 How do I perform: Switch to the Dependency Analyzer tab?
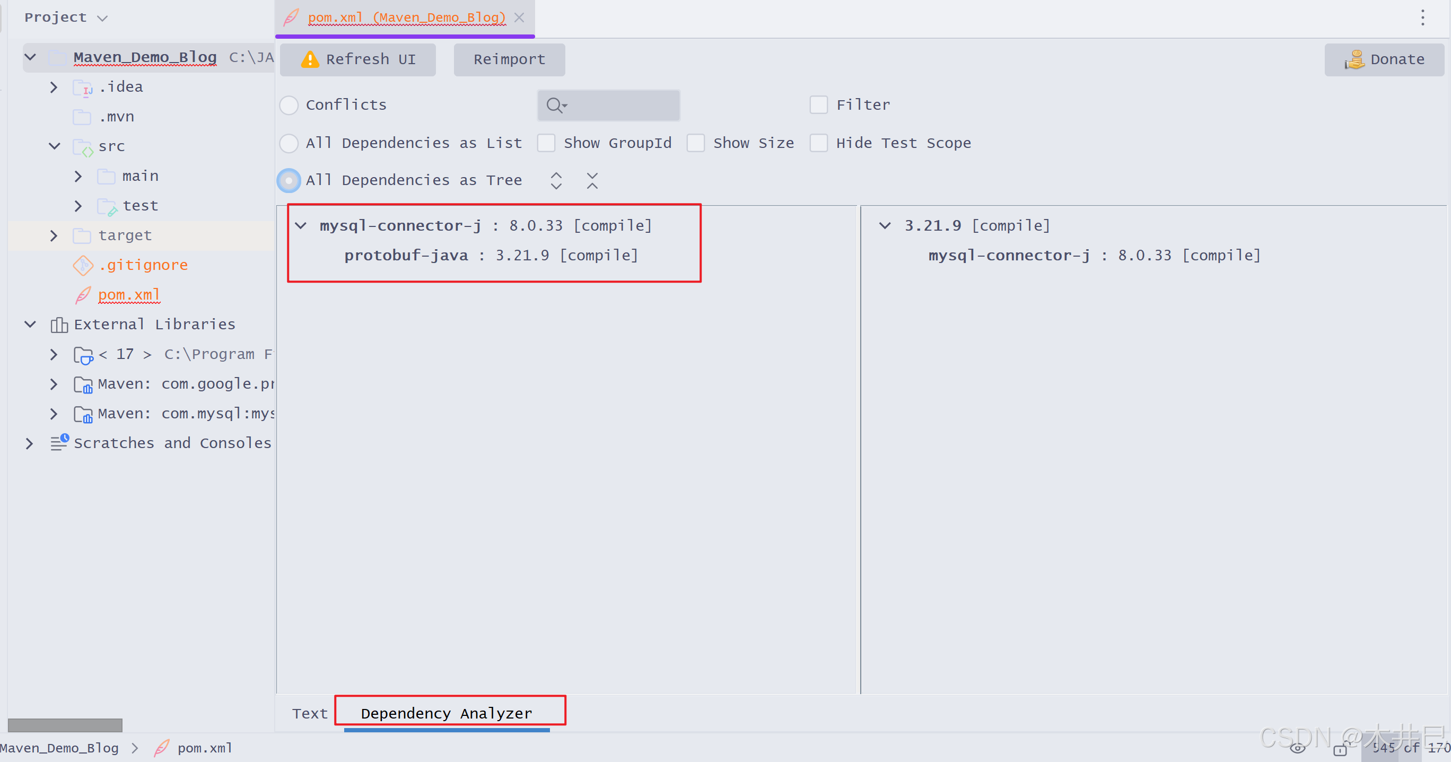(446, 714)
